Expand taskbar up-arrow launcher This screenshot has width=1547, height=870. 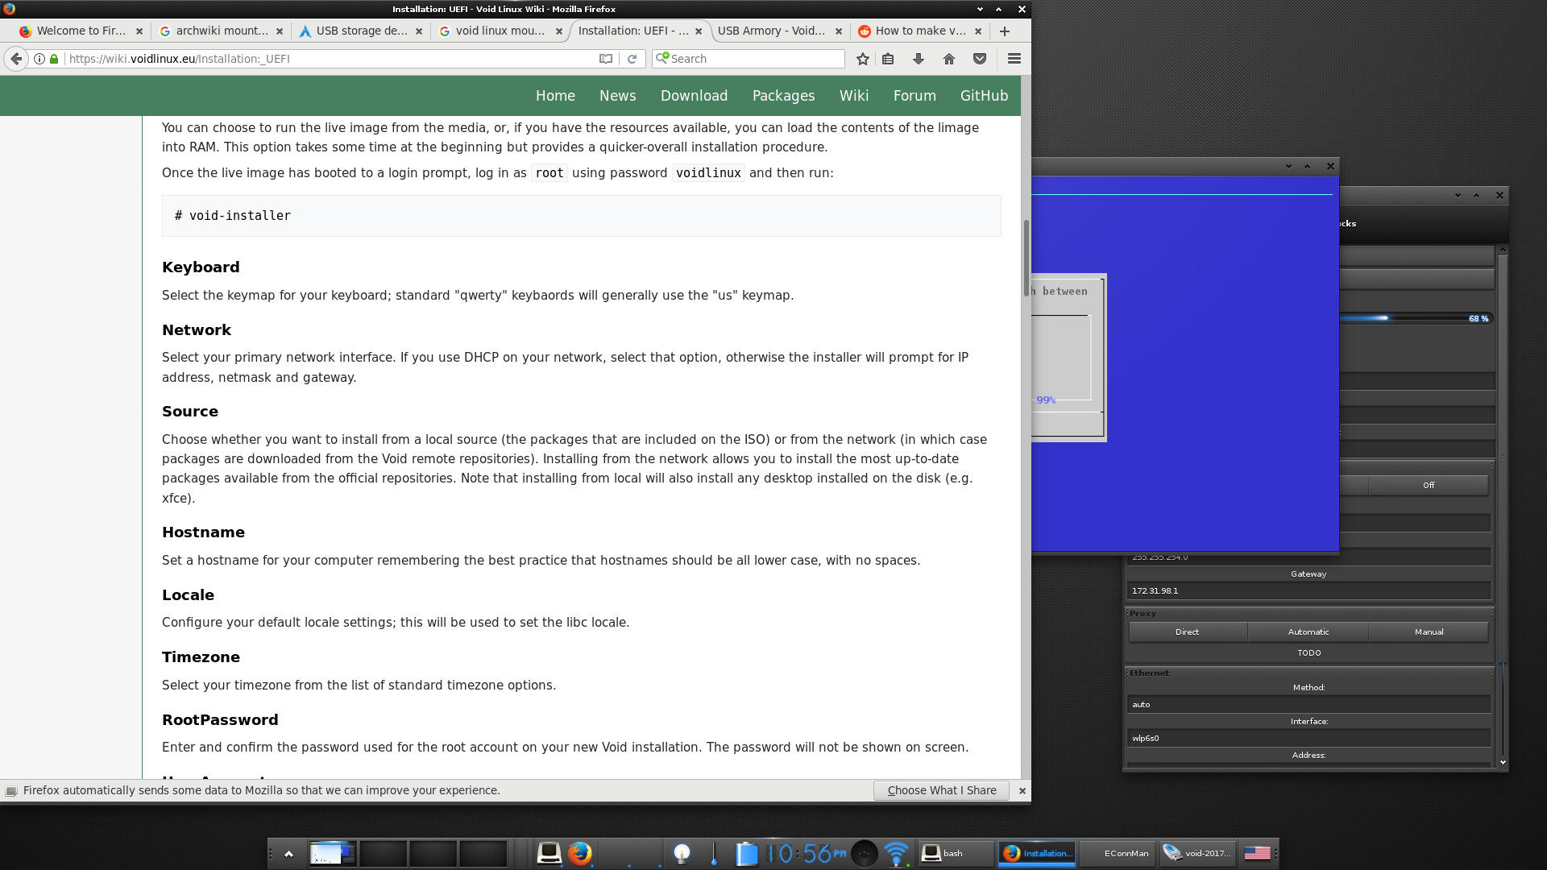tap(288, 854)
